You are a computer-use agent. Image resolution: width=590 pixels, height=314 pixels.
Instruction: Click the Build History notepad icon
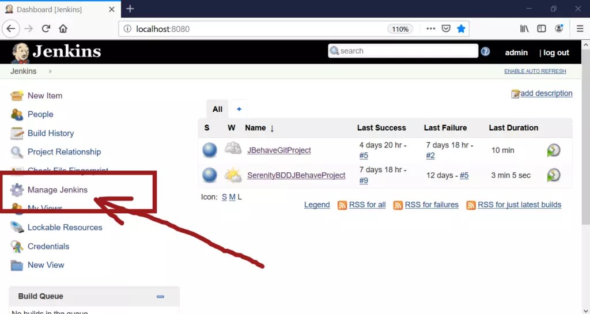coord(17,133)
